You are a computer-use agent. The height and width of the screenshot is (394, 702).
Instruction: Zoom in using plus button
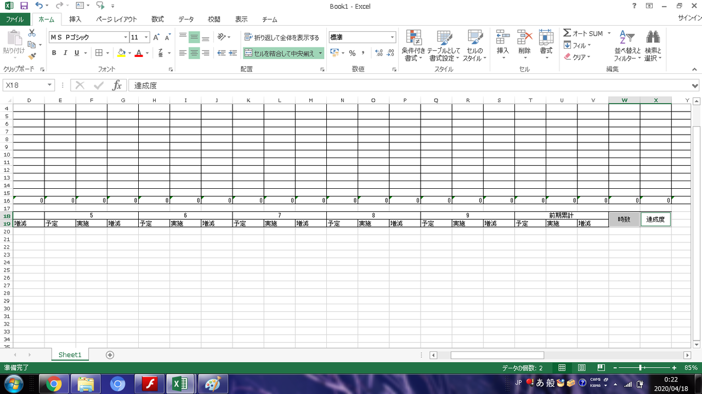[674, 368]
